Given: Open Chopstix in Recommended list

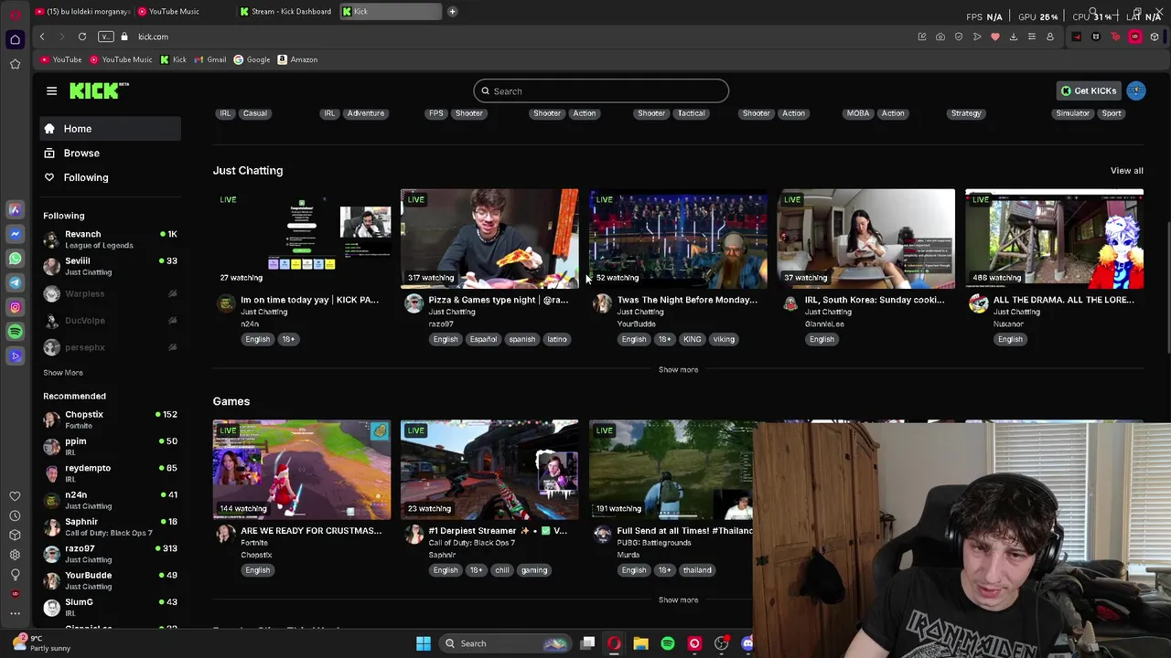Looking at the screenshot, I should (x=112, y=419).
